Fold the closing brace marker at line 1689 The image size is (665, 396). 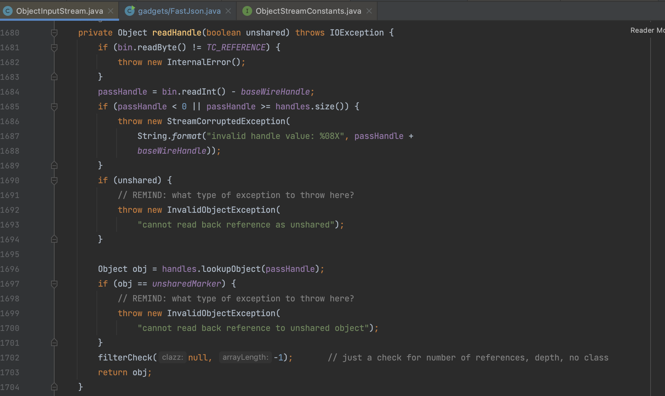(54, 166)
